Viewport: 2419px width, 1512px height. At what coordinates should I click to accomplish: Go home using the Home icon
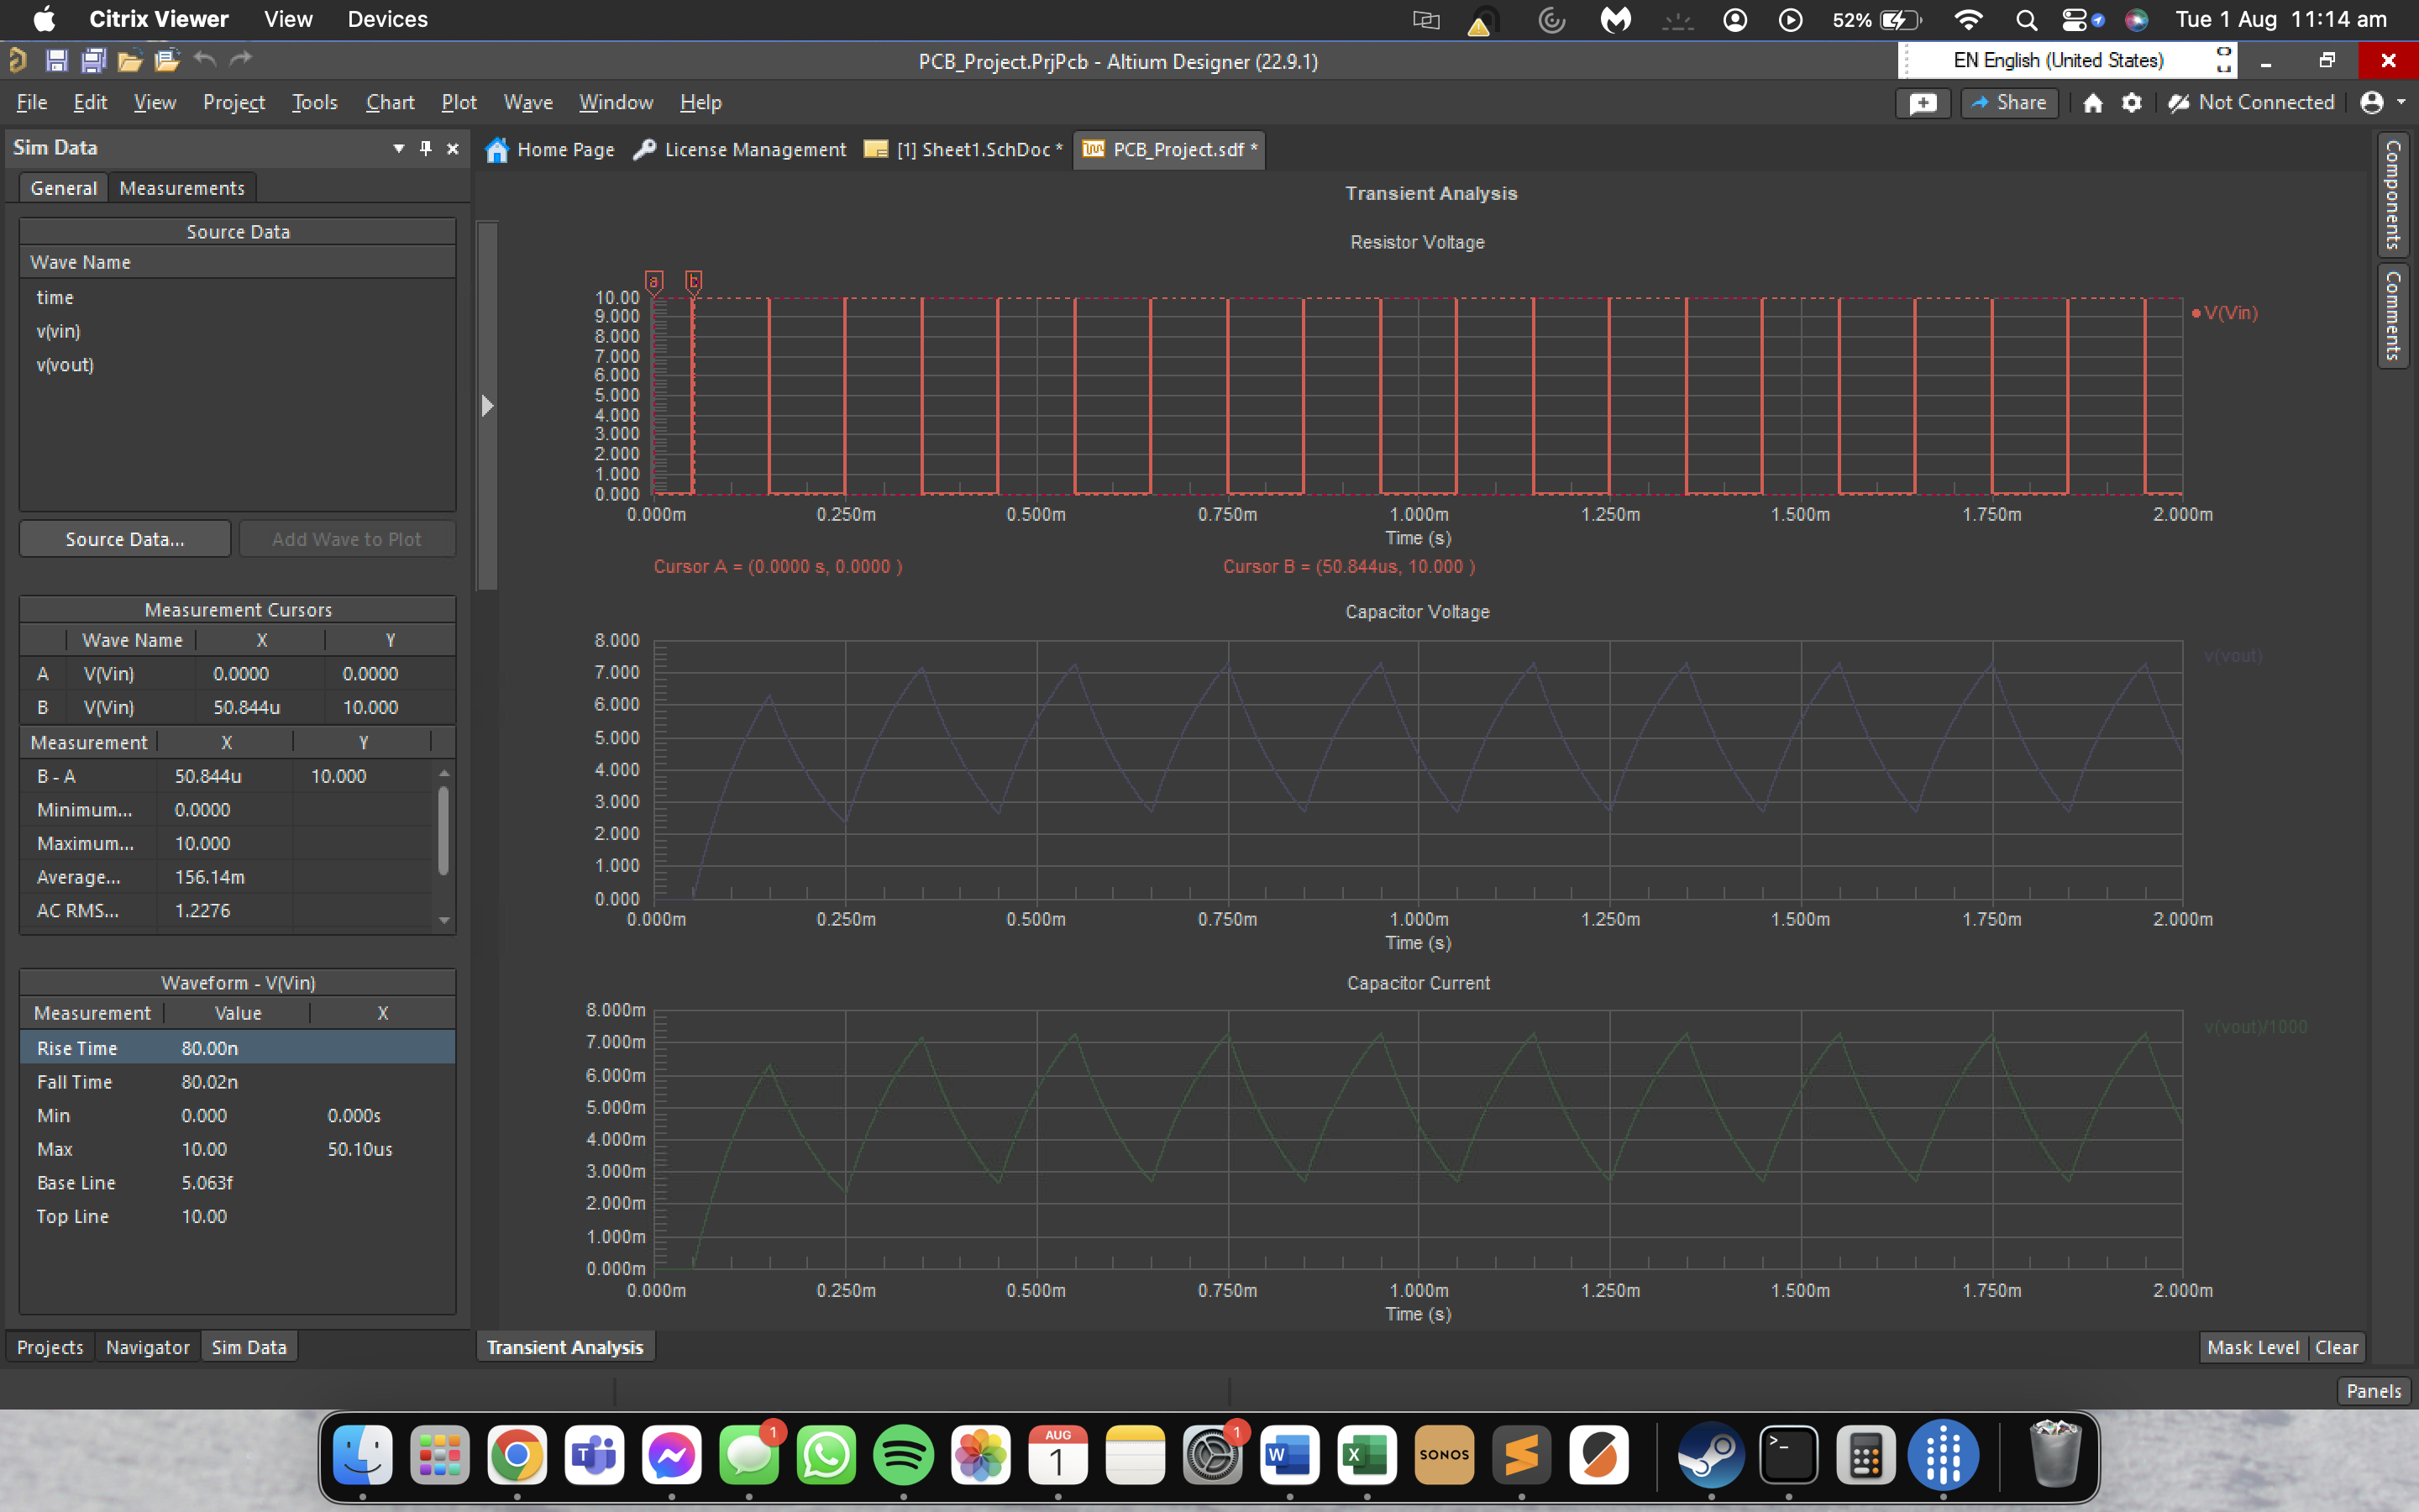(x=2091, y=102)
